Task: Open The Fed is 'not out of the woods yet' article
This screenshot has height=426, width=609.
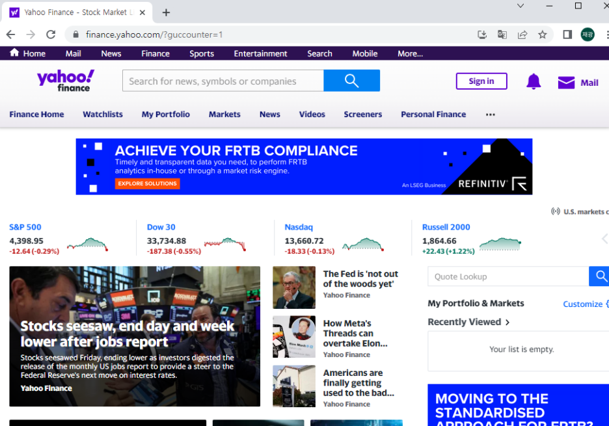Action: (360, 279)
